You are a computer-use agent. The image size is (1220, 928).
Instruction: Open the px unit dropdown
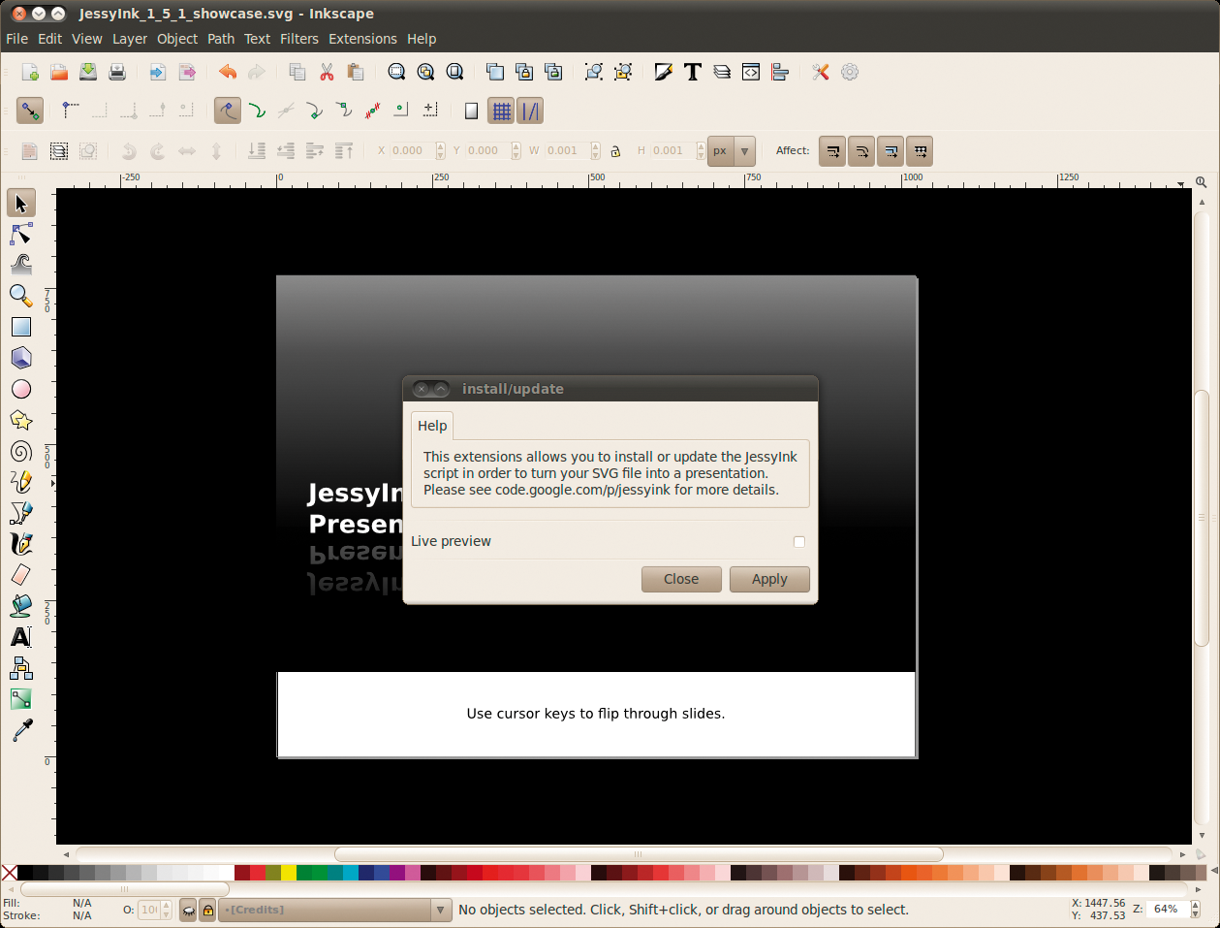point(731,150)
